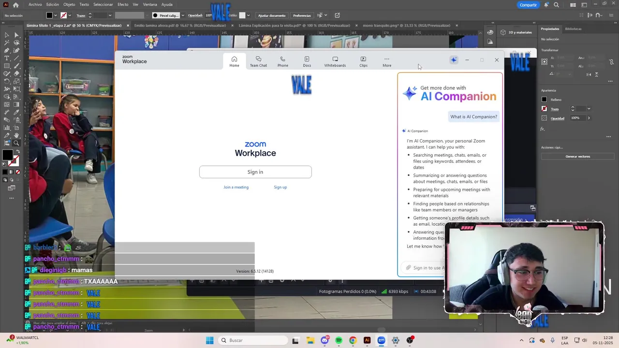Click the Preferencias button
The height and width of the screenshot is (348, 619).
[302, 15]
